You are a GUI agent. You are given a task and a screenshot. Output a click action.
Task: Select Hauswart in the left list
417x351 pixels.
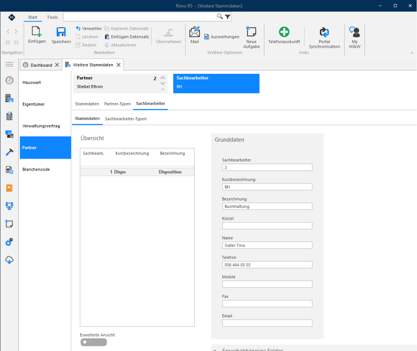(45, 82)
